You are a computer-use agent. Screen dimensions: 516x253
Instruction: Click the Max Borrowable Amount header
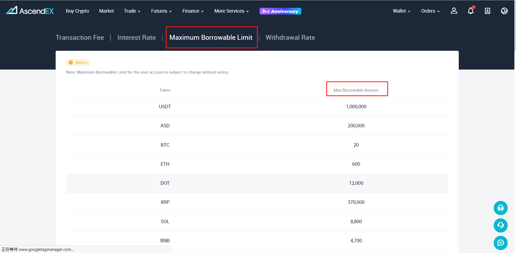click(x=356, y=90)
